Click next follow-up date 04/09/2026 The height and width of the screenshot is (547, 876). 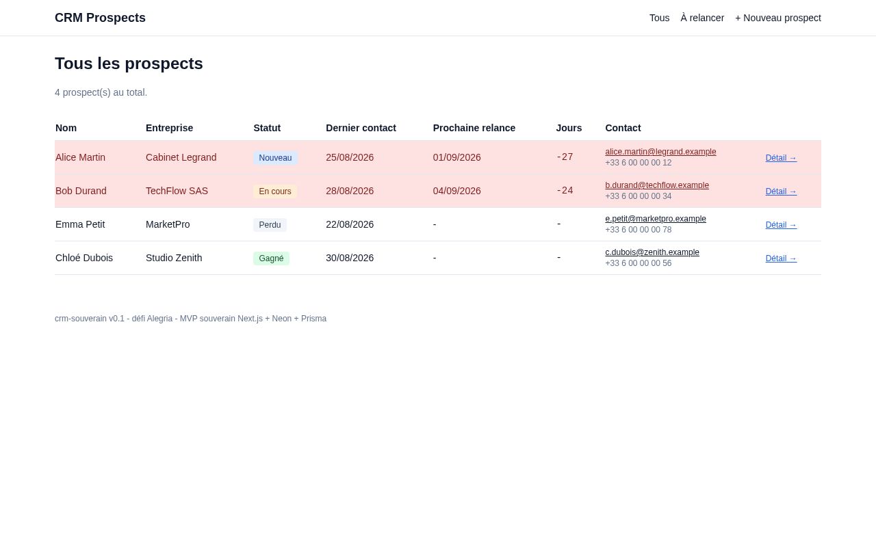(x=457, y=191)
